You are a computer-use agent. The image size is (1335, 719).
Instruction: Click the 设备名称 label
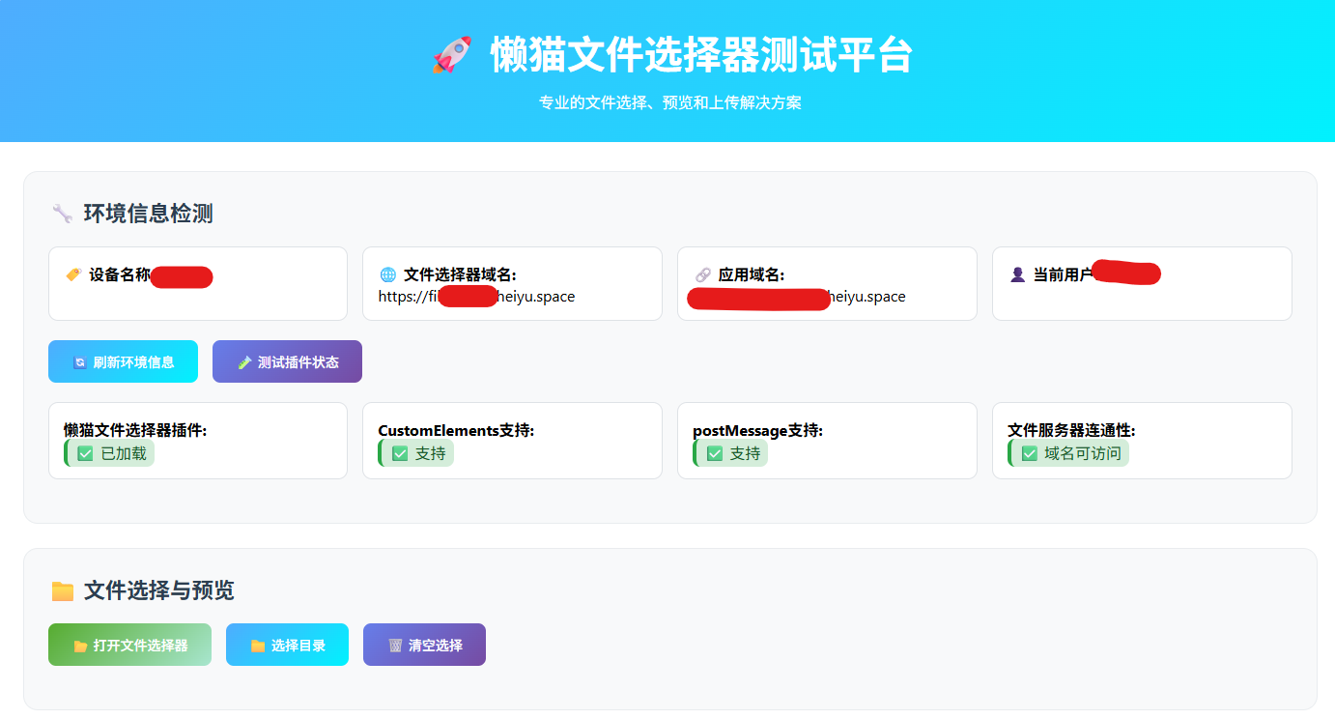120,274
